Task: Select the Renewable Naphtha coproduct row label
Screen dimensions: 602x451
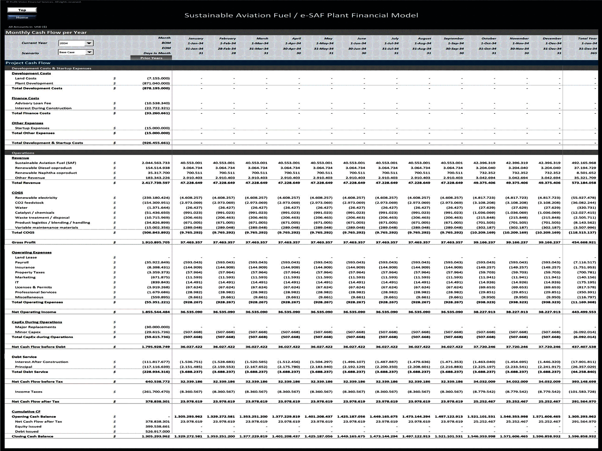Action: click(x=46, y=173)
